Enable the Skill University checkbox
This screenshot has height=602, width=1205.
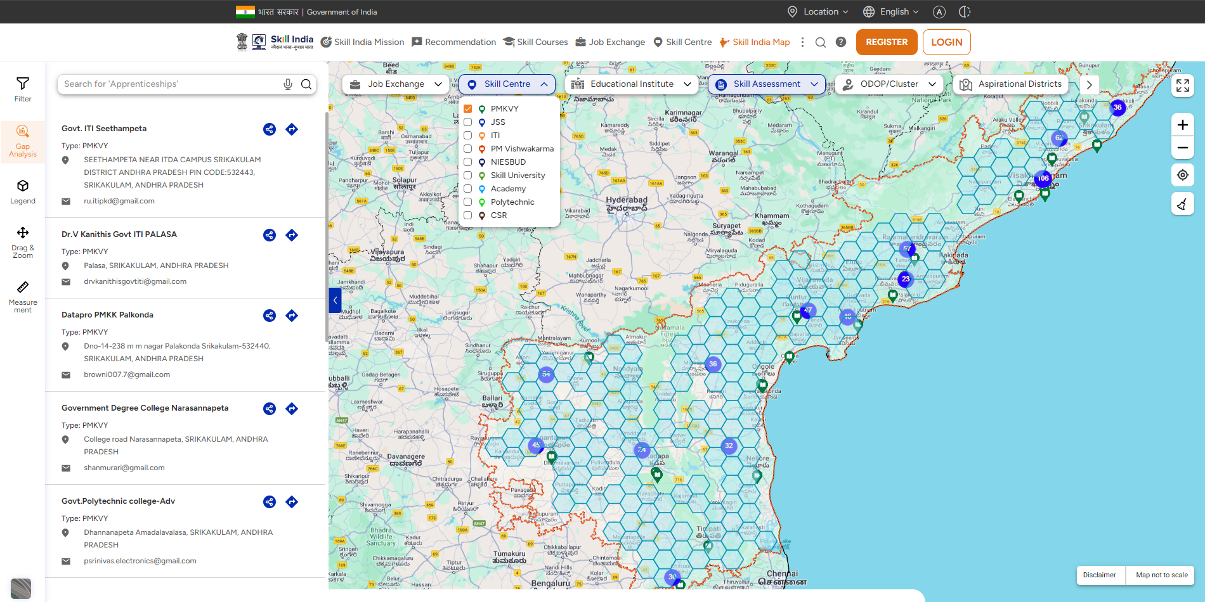(x=467, y=176)
